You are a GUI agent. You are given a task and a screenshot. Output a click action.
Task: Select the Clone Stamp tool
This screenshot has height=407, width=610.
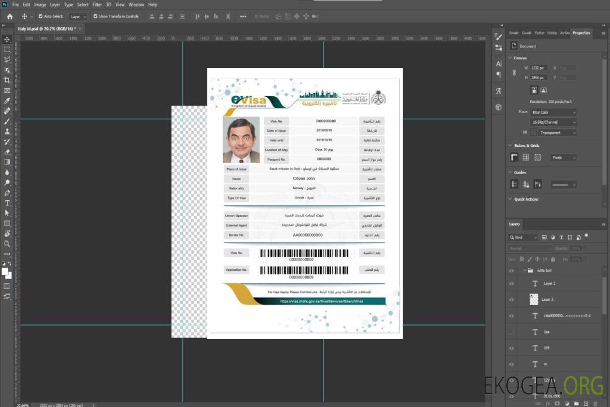tap(7, 132)
